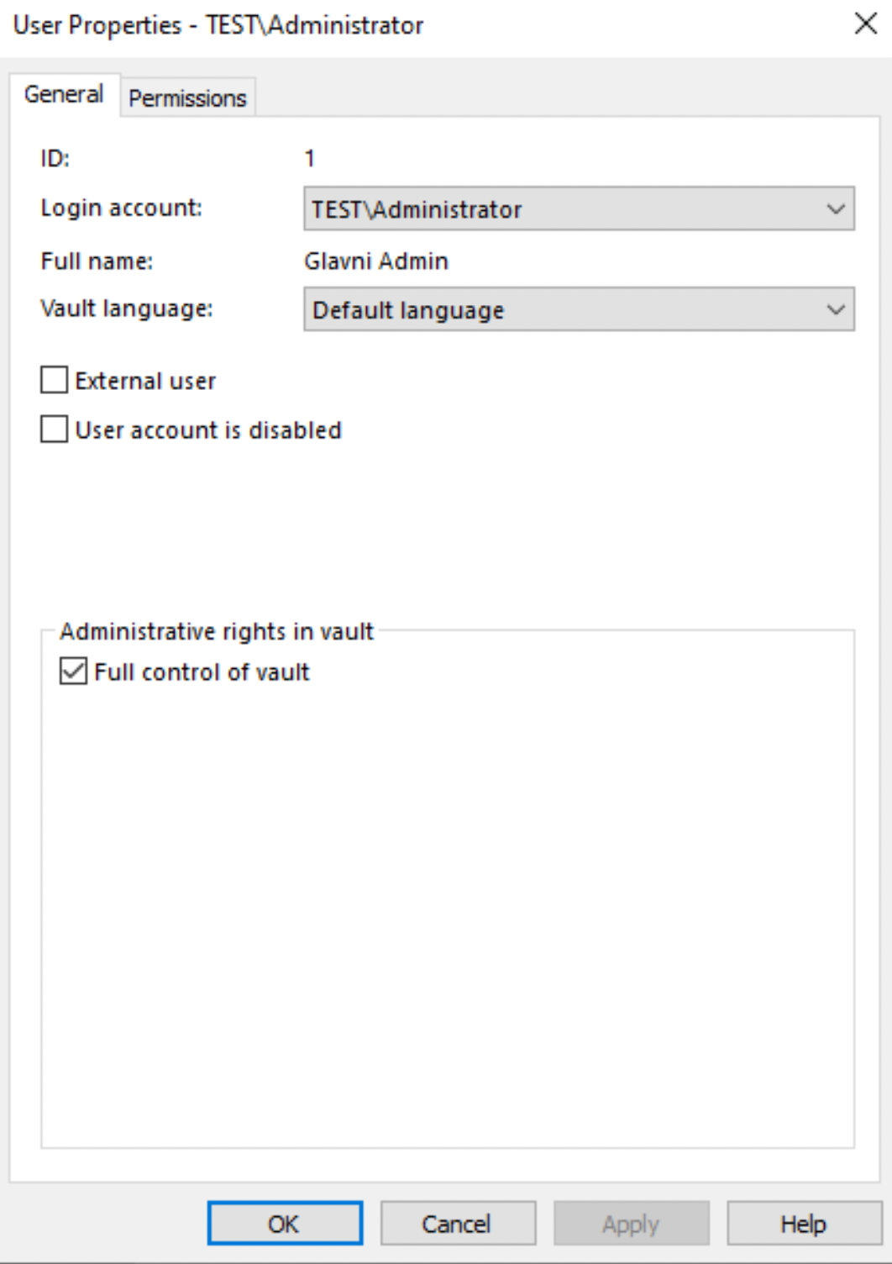This screenshot has height=1264, width=892.
Task: Click the Glavni Admin full name text
Action: (x=376, y=261)
